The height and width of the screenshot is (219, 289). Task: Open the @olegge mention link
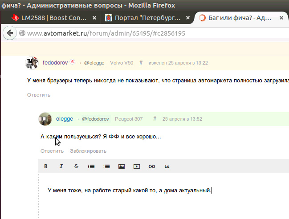click(x=94, y=63)
